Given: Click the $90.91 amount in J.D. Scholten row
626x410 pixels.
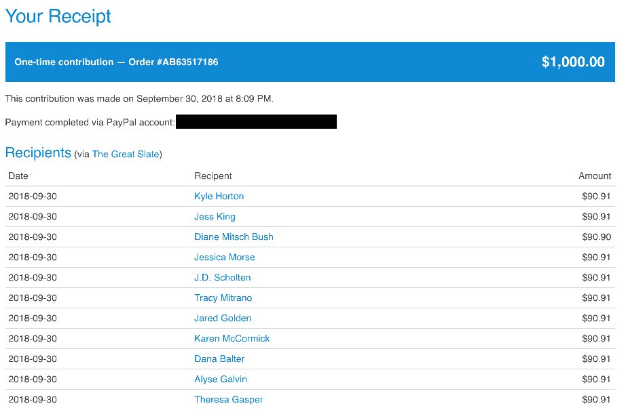Looking at the screenshot, I should [596, 277].
